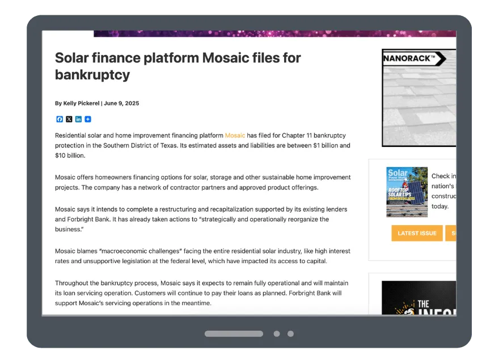Click the paragraph starting 'Throughout the bankruptcy process'
This screenshot has height=363, width=499.
pos(201,293)
